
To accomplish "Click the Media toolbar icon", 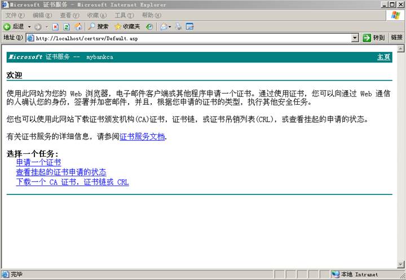I will pyautogui.click(x=149, y=26).
